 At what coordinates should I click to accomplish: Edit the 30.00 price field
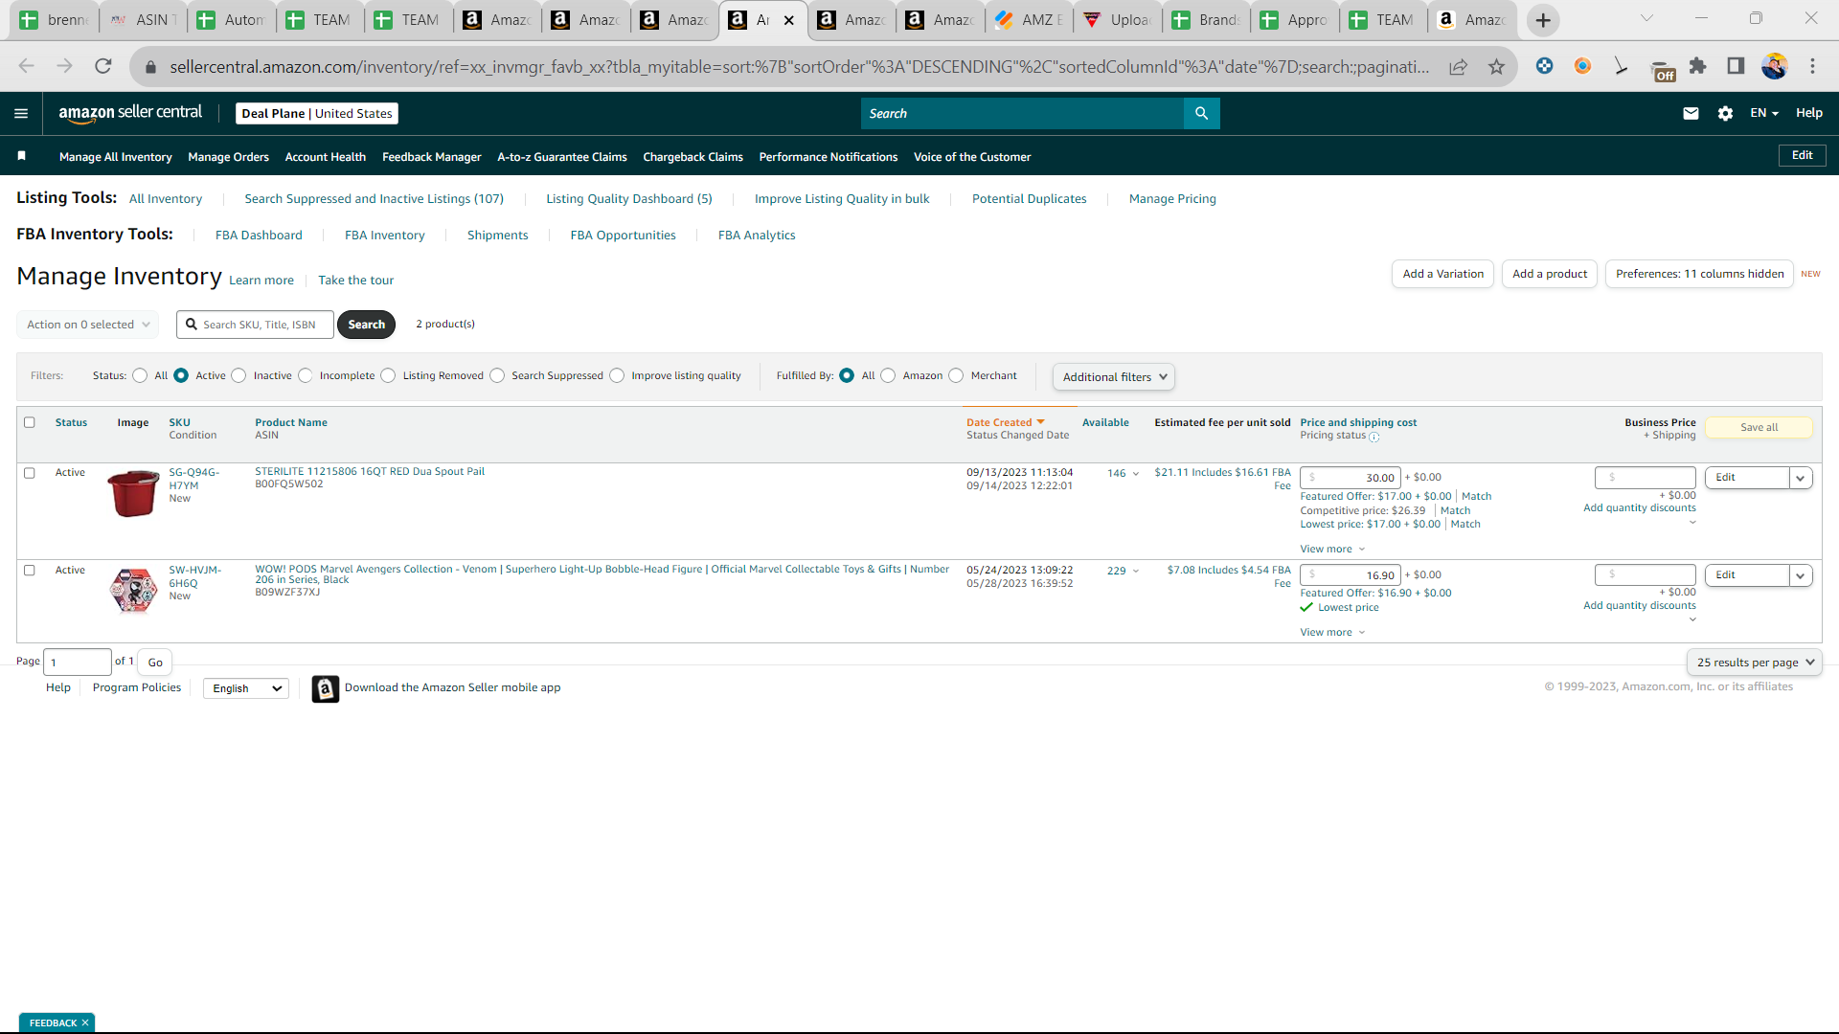coord(1351,478)
